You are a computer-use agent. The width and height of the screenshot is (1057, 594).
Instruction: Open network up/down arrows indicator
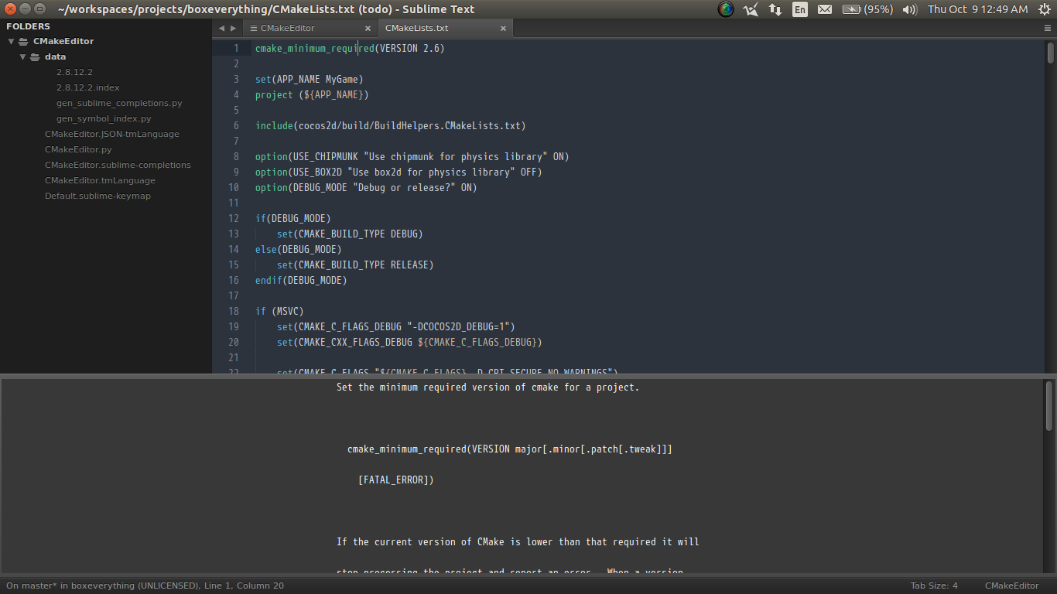tap(775, 9)
